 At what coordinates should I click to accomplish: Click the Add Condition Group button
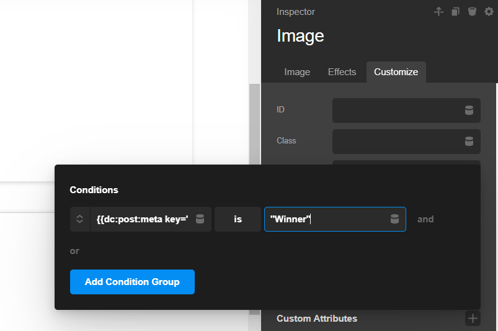coord(132,282)
